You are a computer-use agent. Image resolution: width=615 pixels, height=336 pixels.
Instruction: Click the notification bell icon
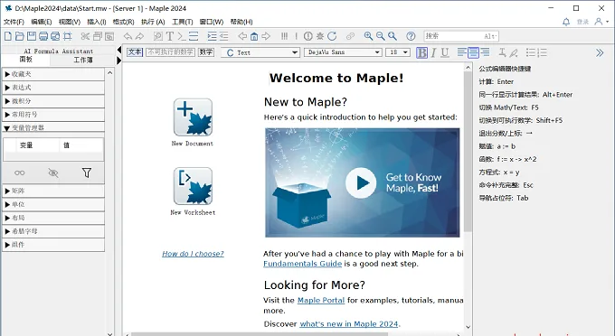pyautogui.click(x=566, y=22)
